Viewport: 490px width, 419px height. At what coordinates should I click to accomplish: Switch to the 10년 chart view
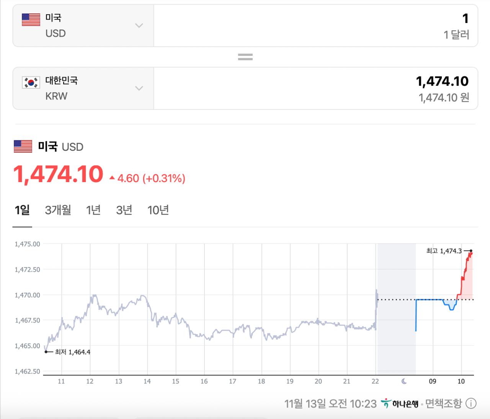click(x=158, y=210)
